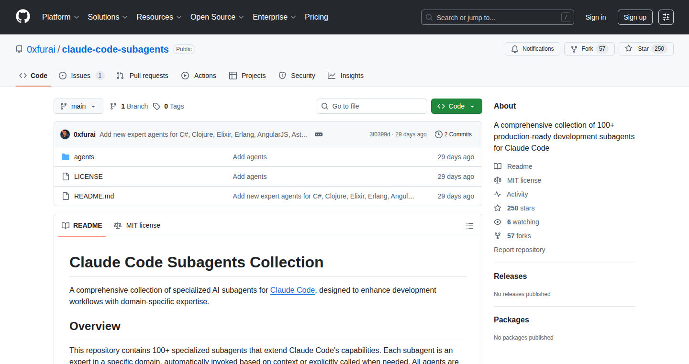Select the README tab in file viewer

(x=82, y=225)
